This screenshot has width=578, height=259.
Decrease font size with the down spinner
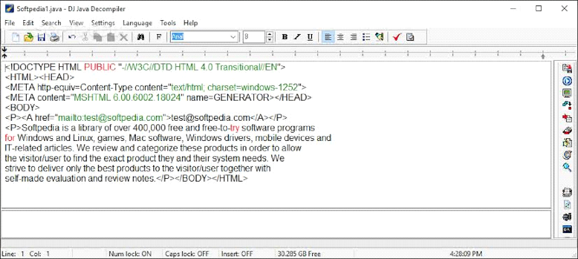(270, 40)
